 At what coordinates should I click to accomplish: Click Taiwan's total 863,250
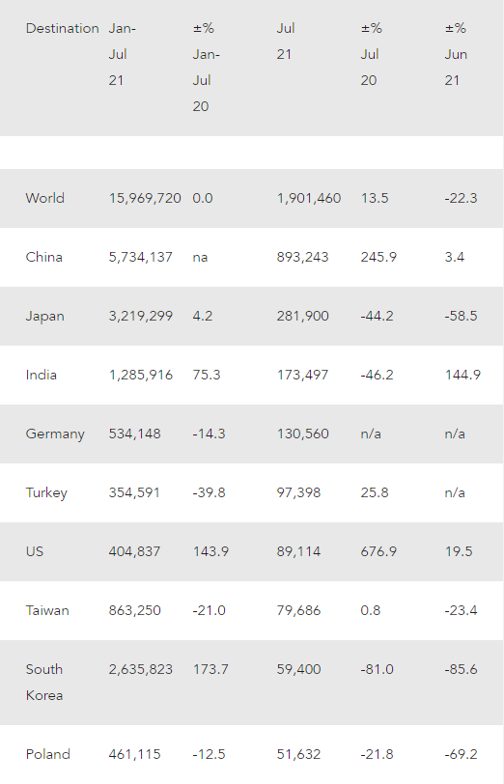tap(135, 610)
